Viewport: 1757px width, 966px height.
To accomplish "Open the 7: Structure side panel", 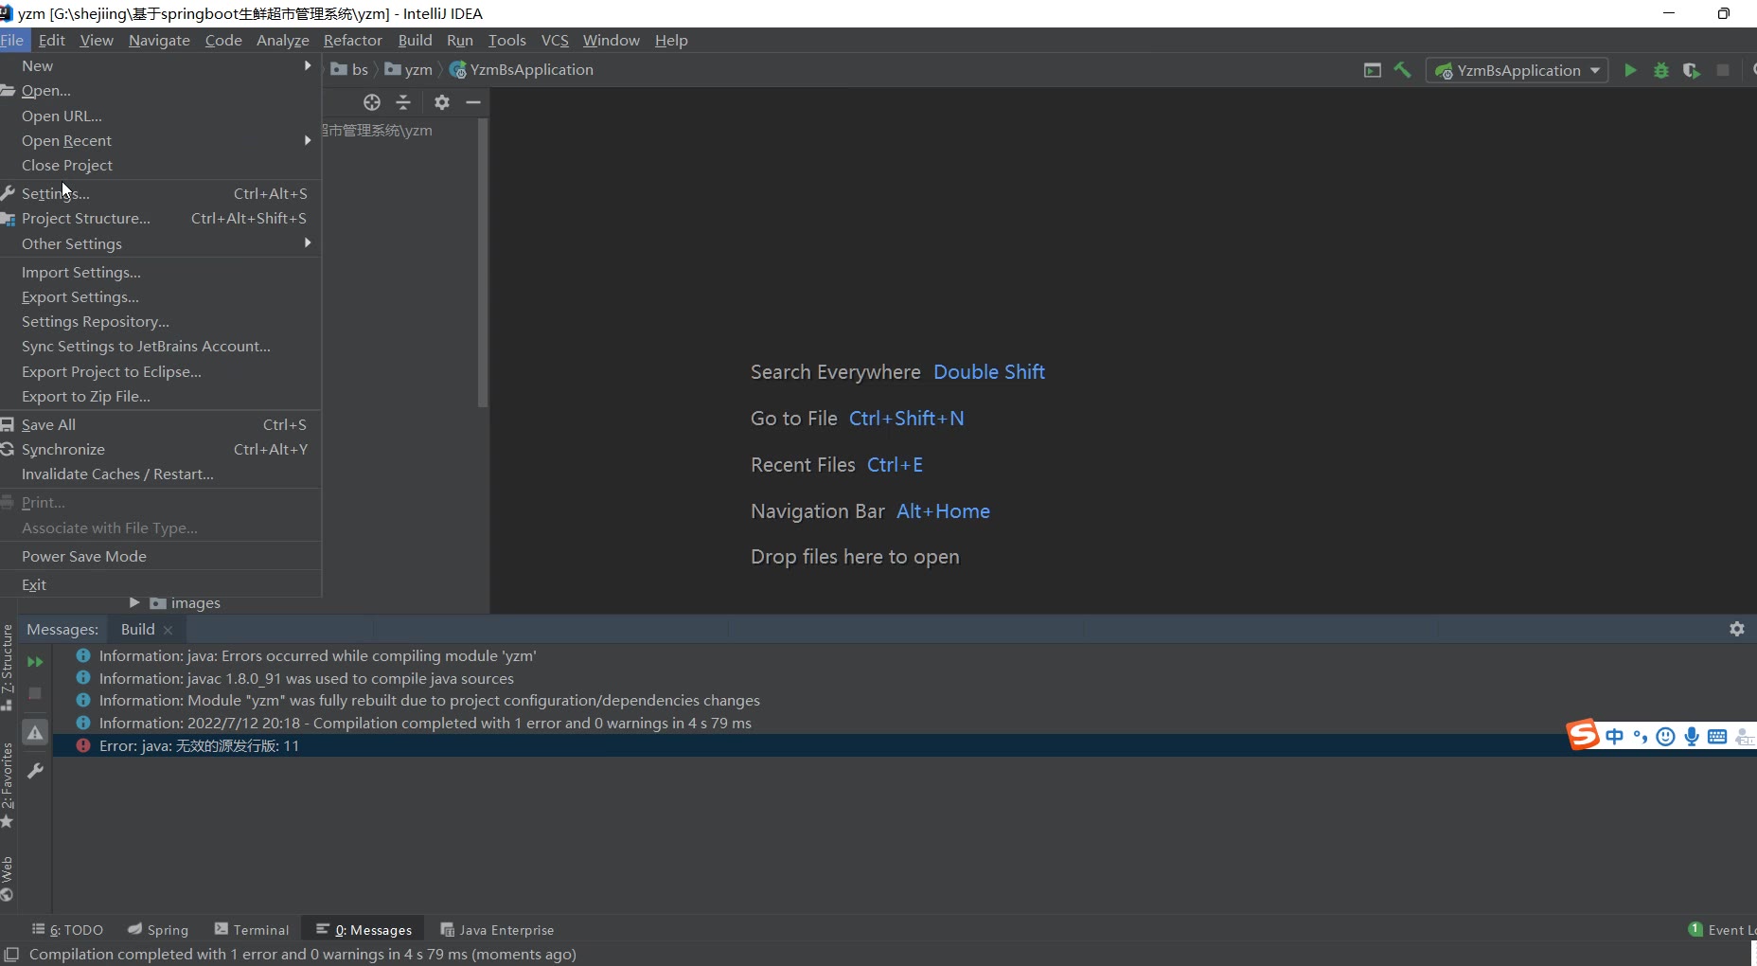I will 8,667.
